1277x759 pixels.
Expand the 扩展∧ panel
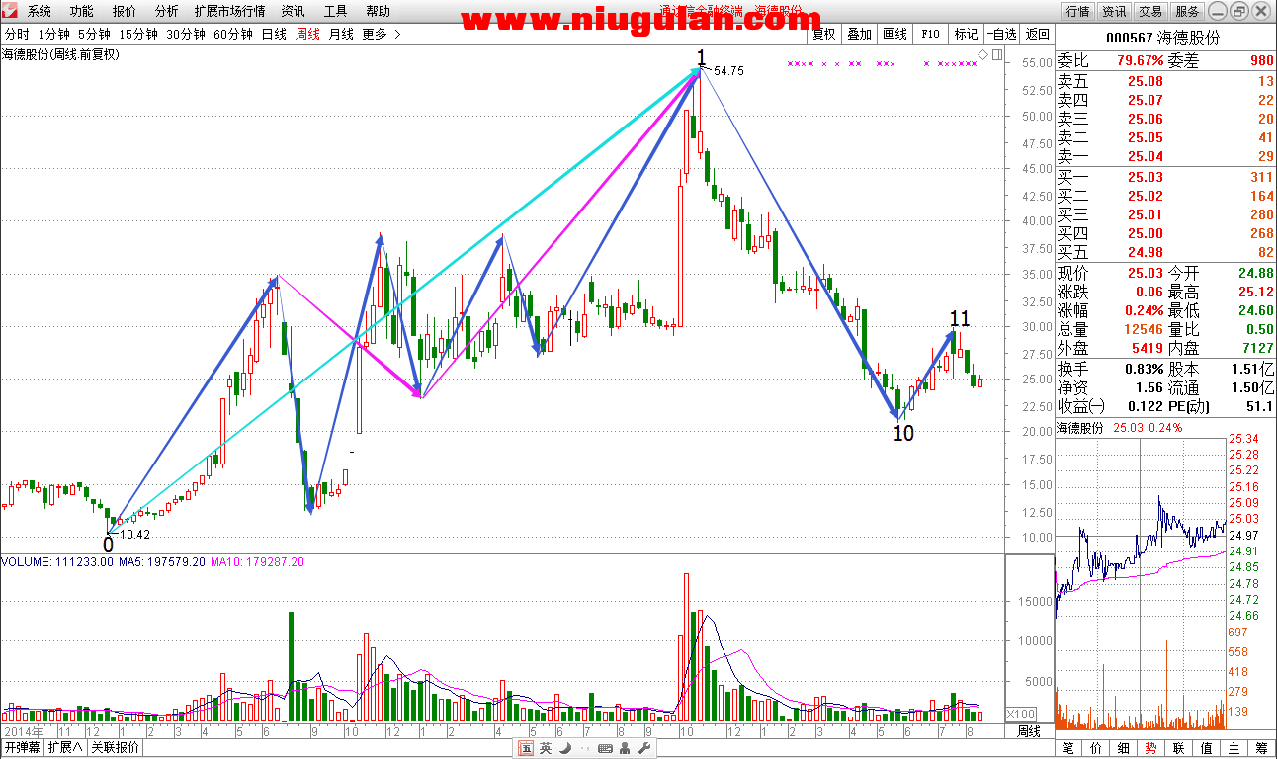point(65,748)
